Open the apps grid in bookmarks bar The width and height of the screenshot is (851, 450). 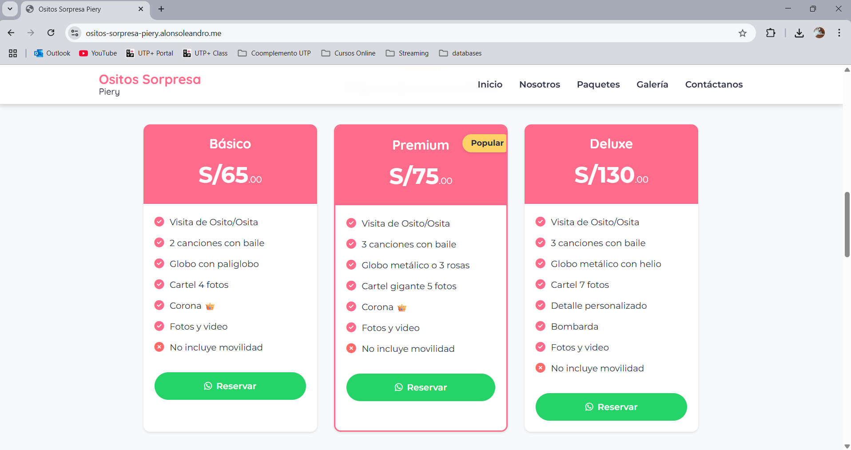13,53
